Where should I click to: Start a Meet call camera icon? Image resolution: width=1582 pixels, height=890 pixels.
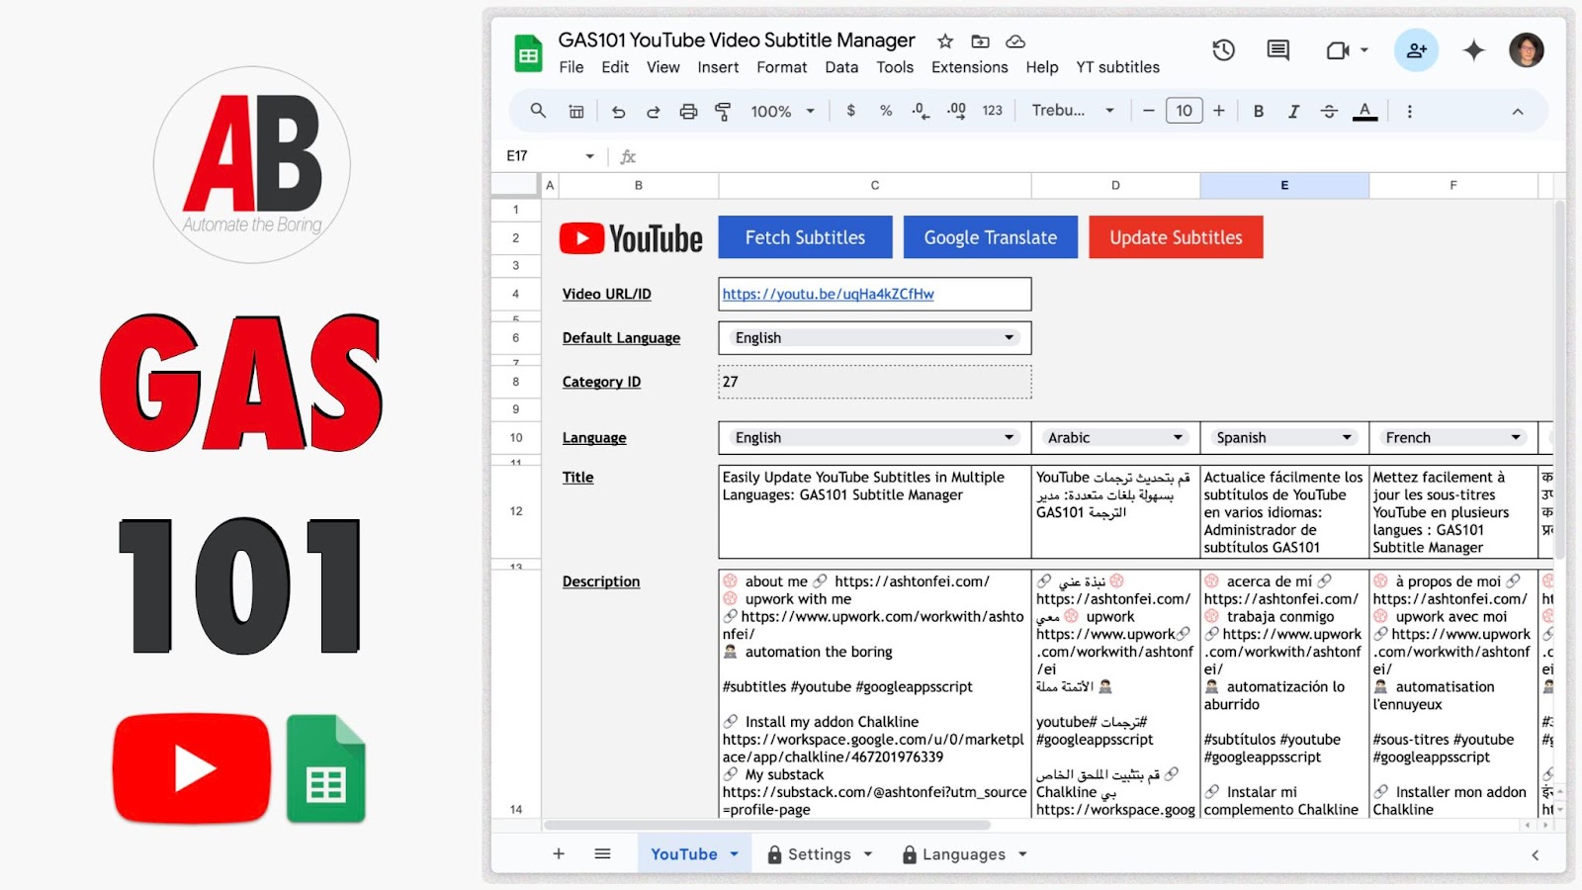point(1338,49)
